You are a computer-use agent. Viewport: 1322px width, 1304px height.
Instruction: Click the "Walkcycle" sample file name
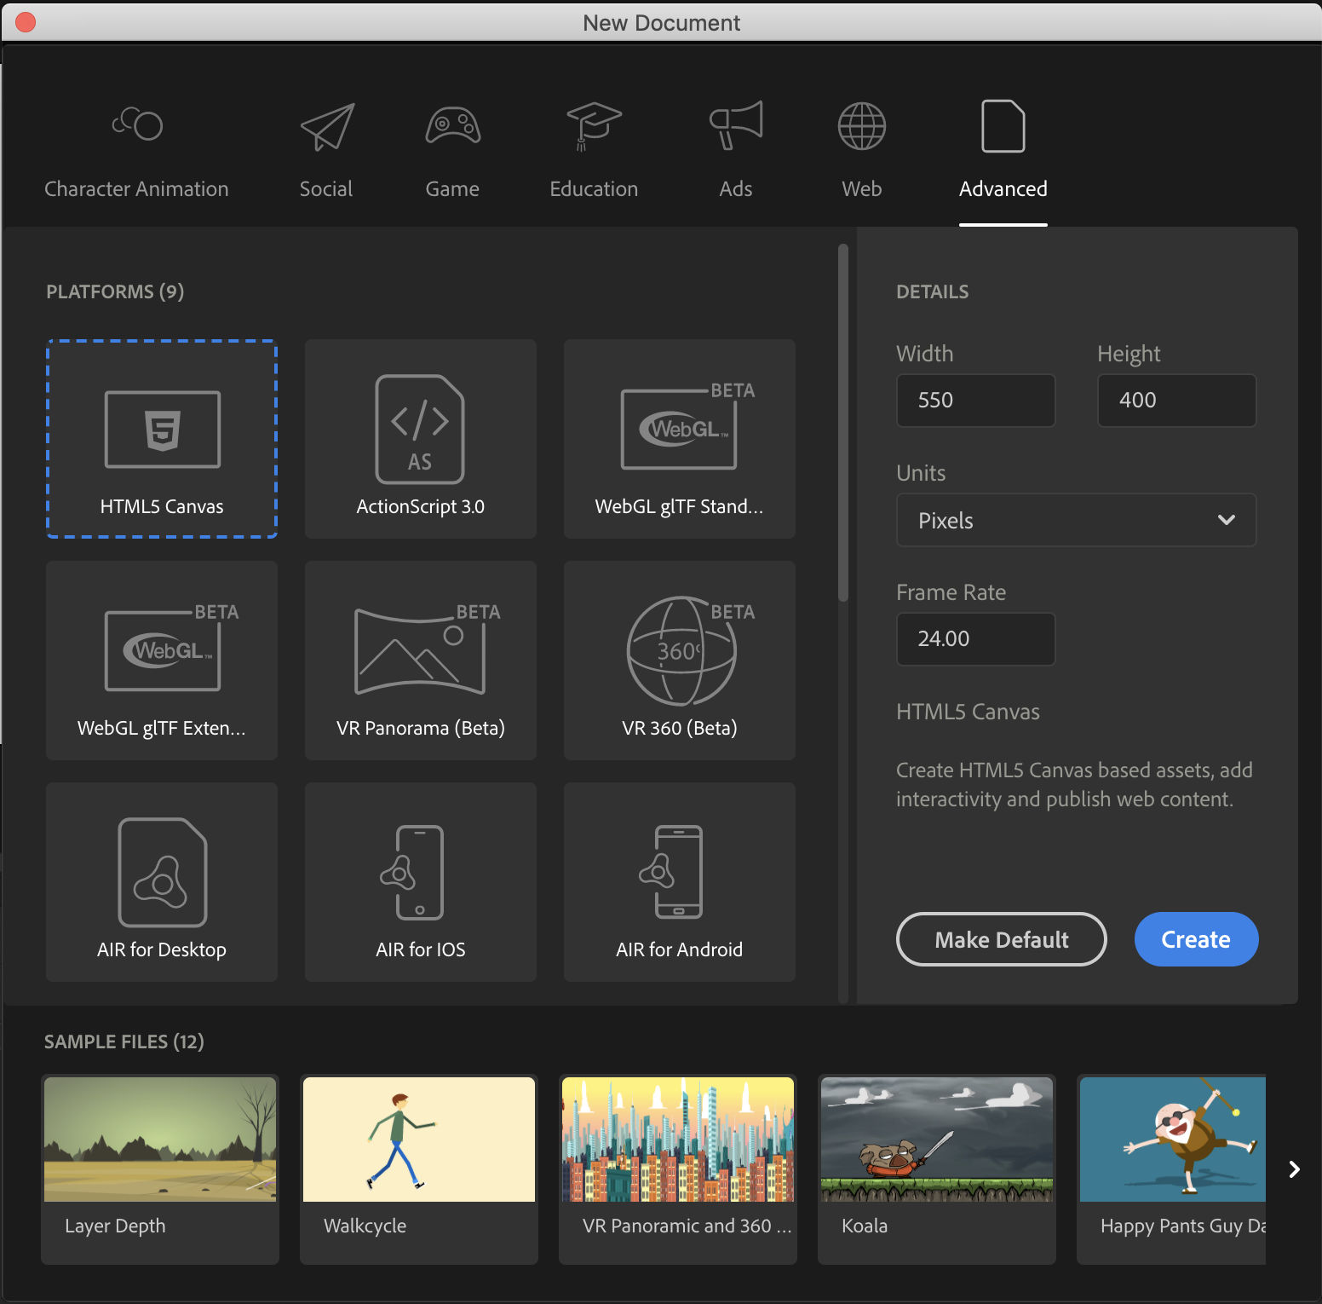(365, 1226)
